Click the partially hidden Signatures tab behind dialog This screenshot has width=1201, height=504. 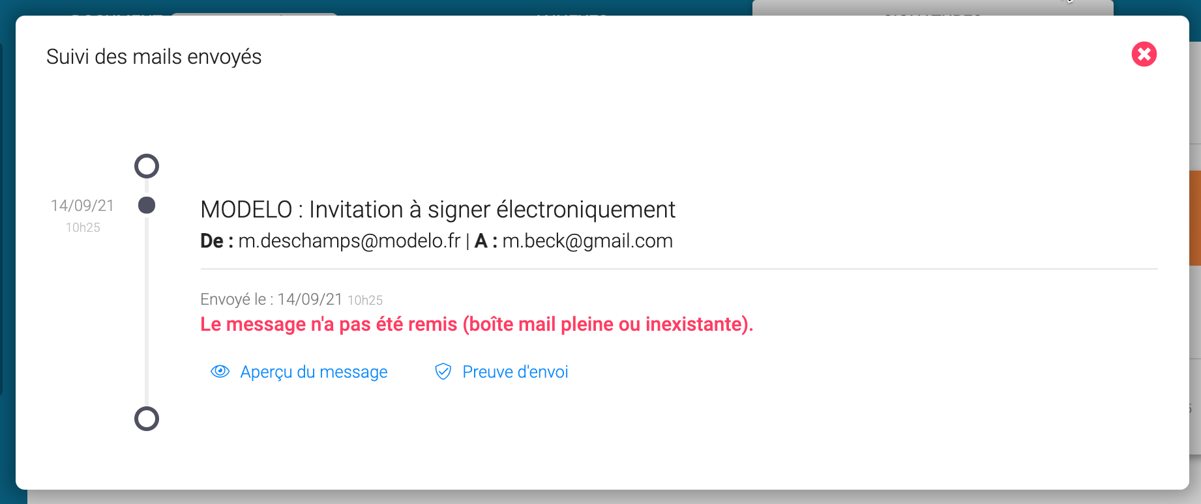(932, 9)
